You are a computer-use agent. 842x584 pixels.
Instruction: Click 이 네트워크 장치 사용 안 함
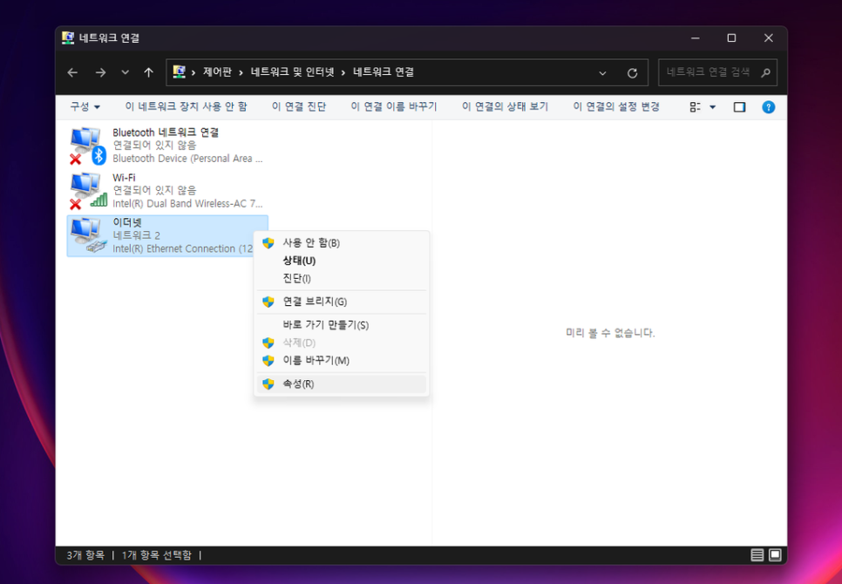186,107
